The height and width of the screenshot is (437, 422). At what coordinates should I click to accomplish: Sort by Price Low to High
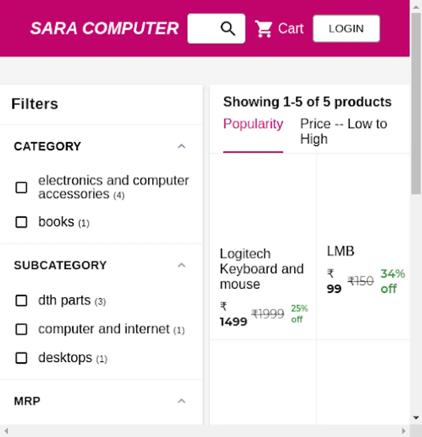[343, 131]
